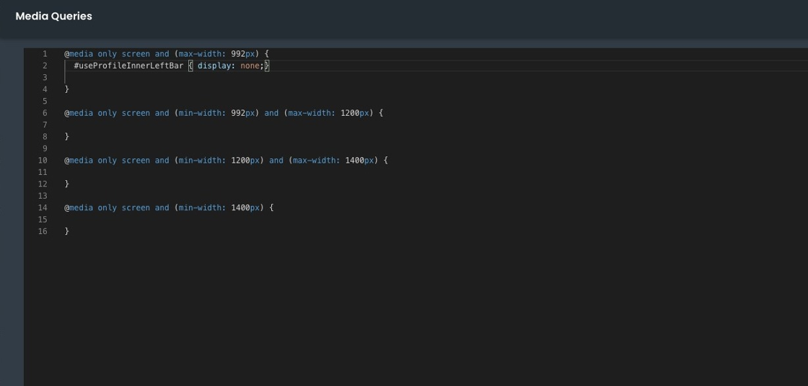Click the 'none' value on line 2
Viewport: 808px width, 386px height.
coord(250,66)
